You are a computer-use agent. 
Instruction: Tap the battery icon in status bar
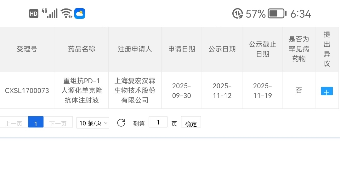coord(277,14)
